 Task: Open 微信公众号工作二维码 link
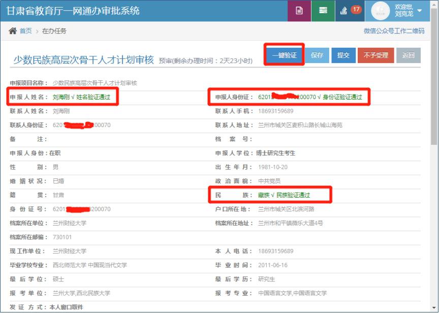[394, 31]
